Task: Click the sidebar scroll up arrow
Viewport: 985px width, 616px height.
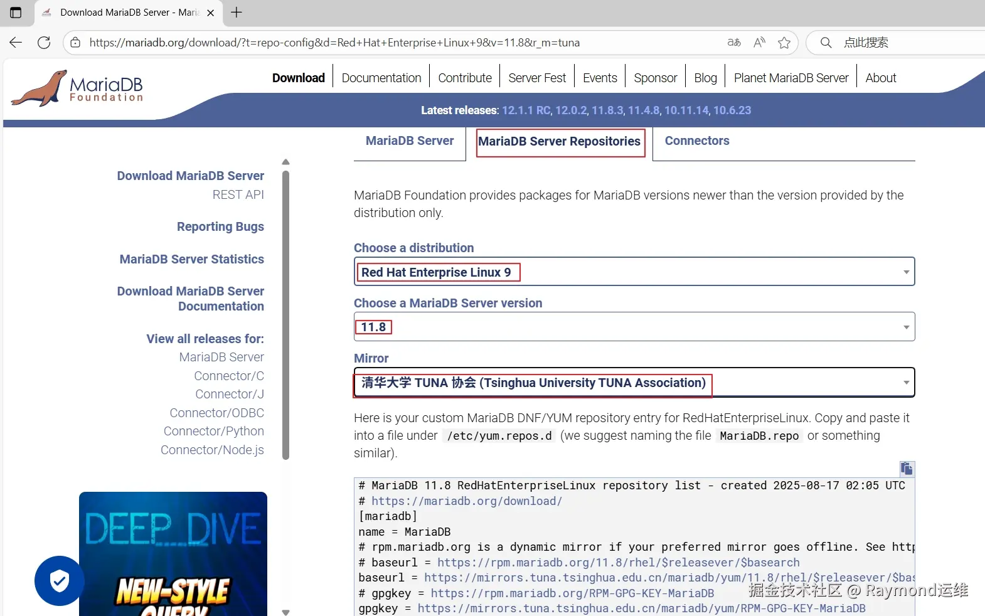Action: [x=286, y=162]
